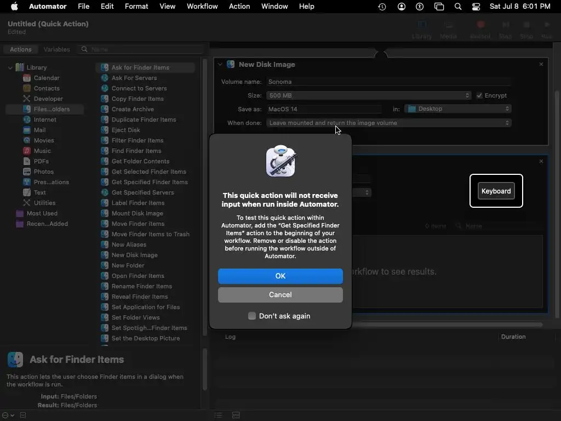Remove the New Disk Image action

[x=541, y=64]
